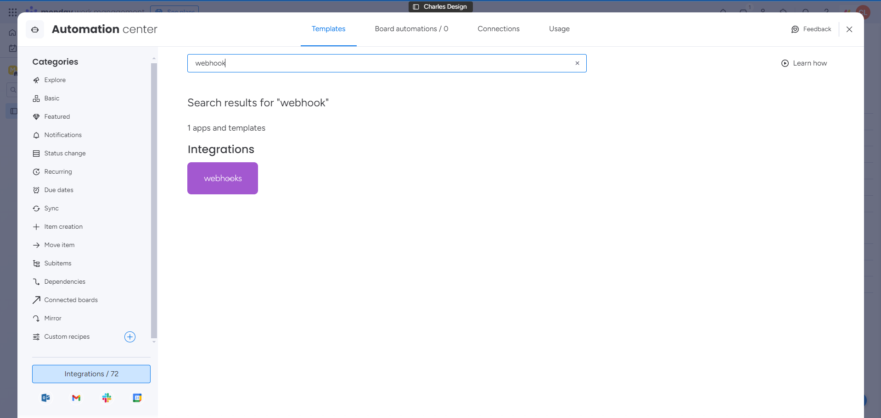Image resolution: width=881 pixels, height=418 pixels.
Task: Switch to Board automations tab
Action: click(x=411, y=29)
